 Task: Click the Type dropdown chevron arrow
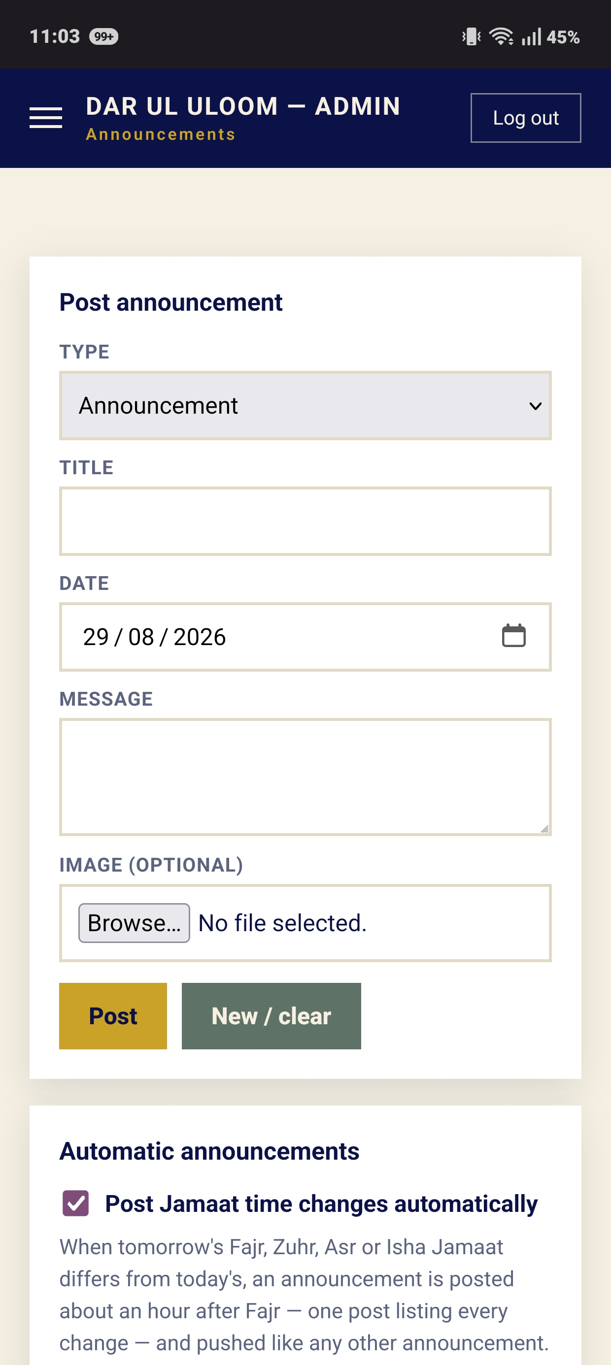535,406
